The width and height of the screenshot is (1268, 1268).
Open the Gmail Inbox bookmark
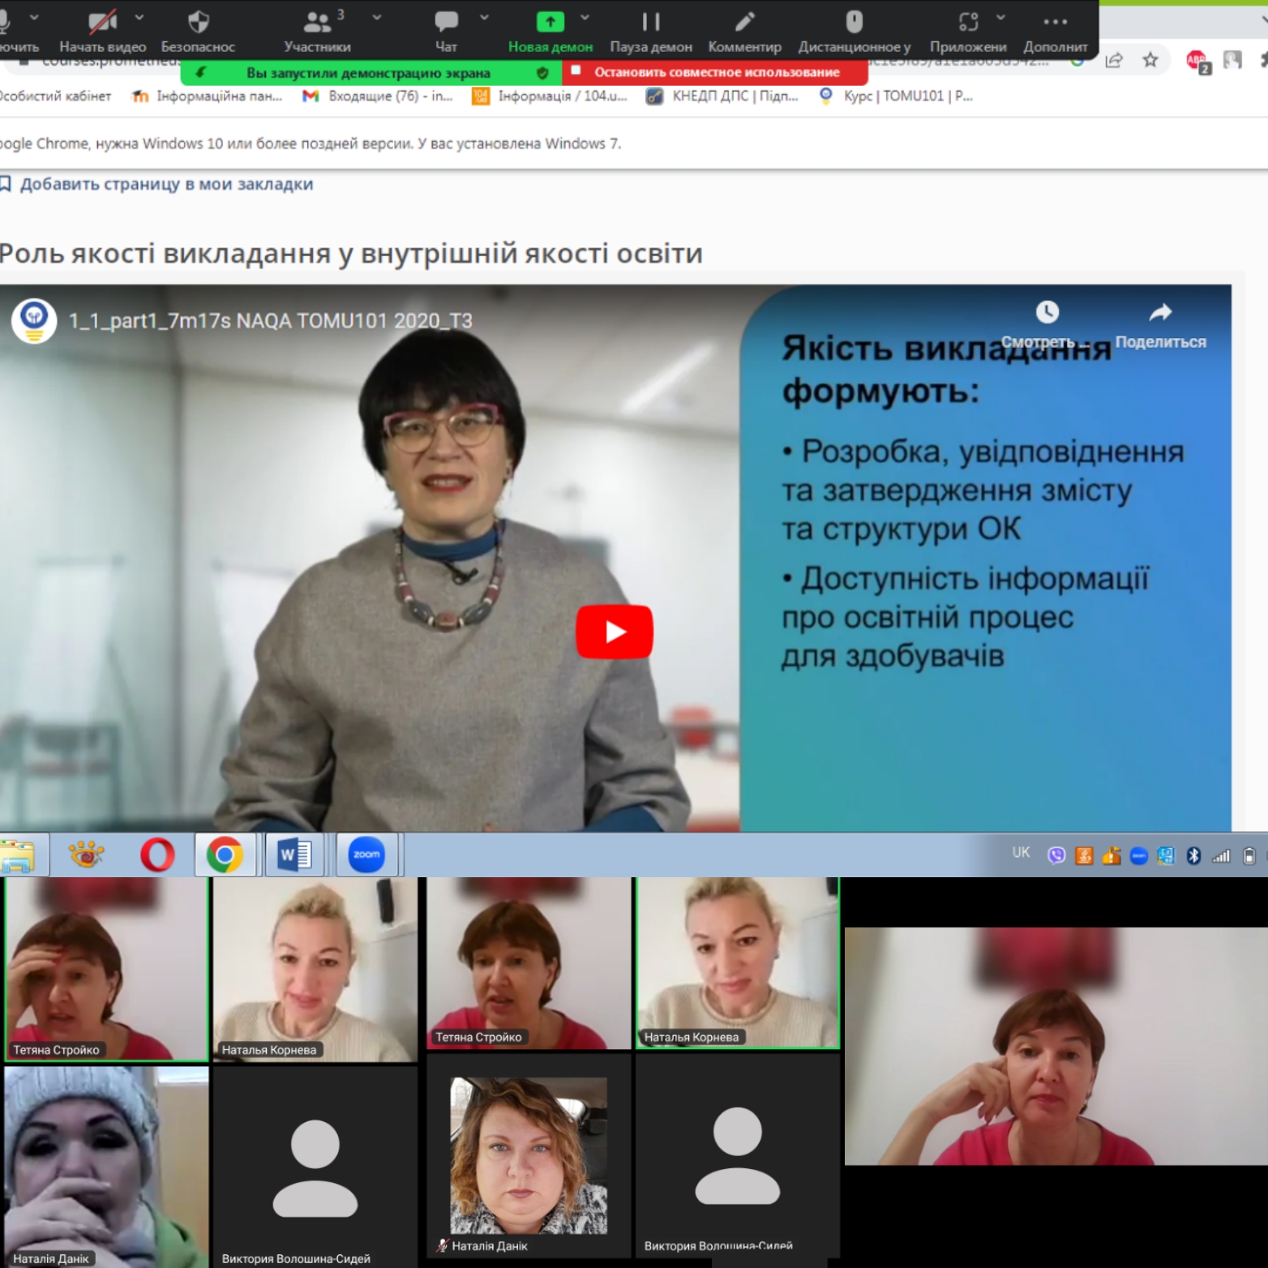click(379, 96)
